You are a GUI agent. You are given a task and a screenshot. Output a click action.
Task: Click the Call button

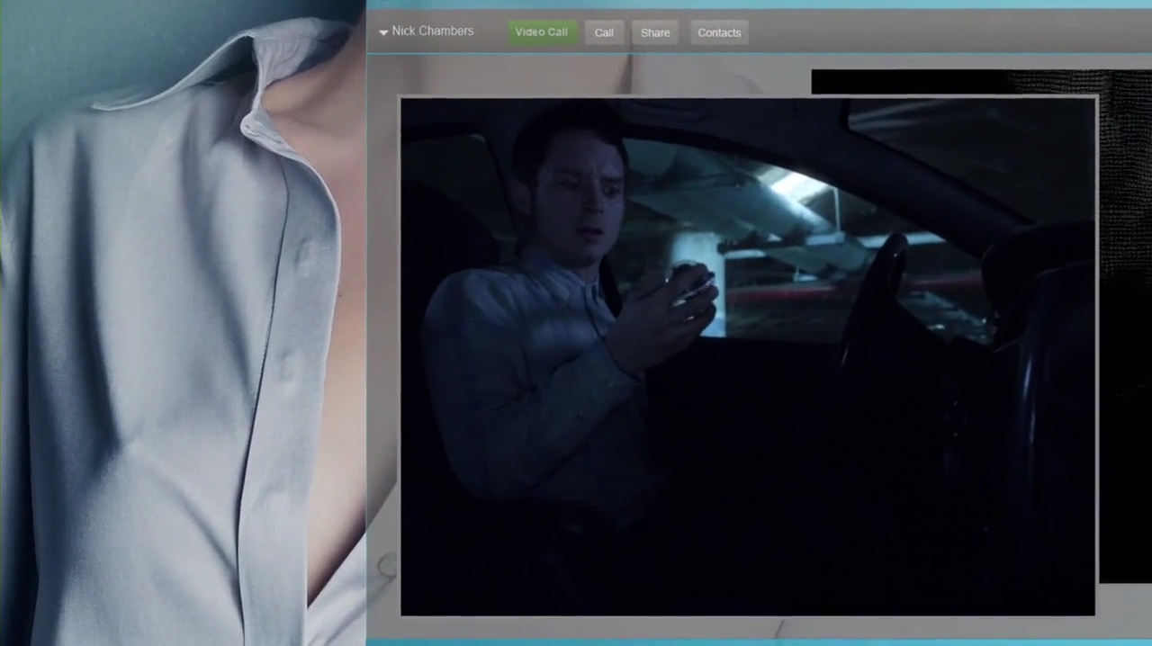point(604,32)
